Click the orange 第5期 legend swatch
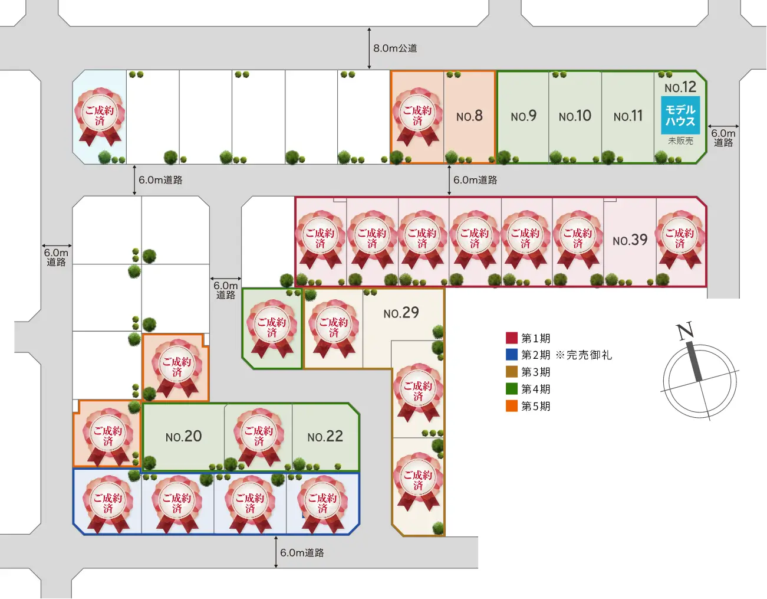This screenshot has height=599, width=767. point(512,406)
